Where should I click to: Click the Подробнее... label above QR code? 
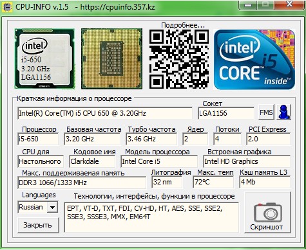(x=183, y=25)
